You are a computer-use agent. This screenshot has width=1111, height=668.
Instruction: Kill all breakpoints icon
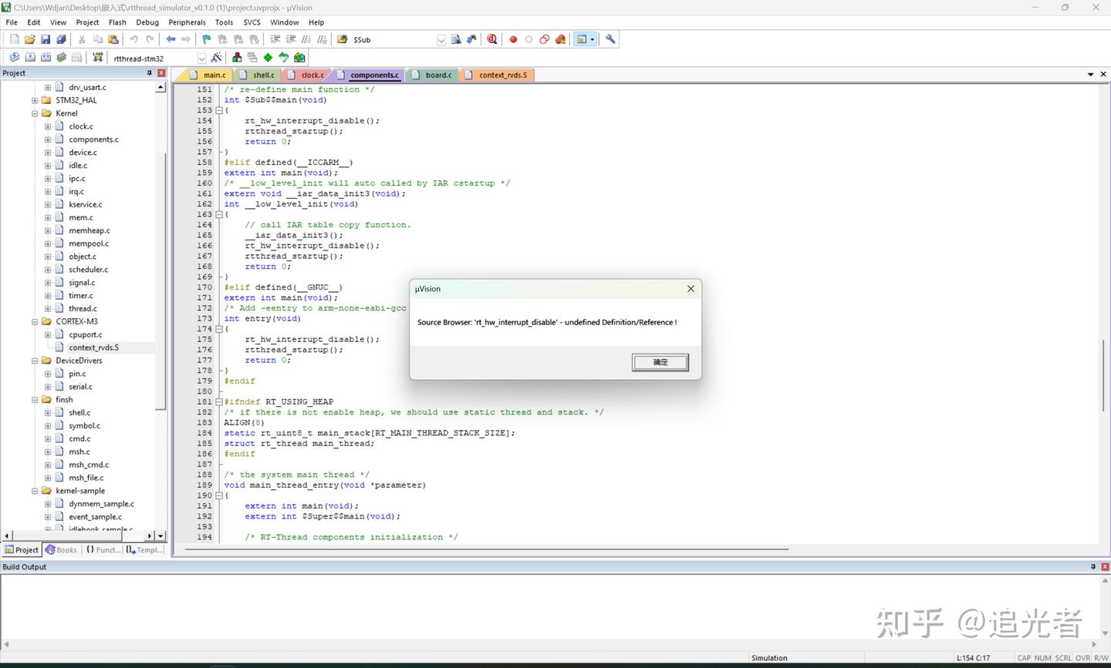pos(560,39)
